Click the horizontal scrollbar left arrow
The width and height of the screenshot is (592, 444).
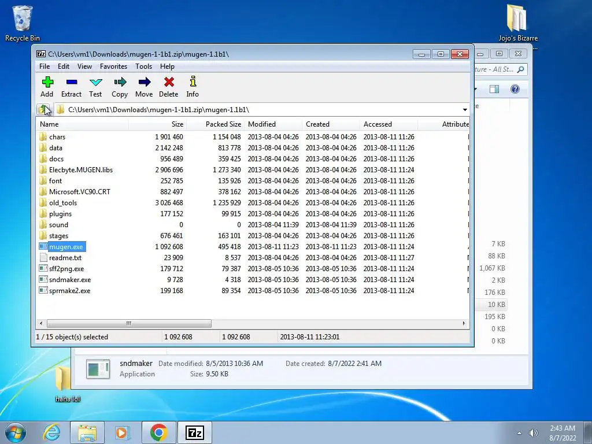pos(41,324)
